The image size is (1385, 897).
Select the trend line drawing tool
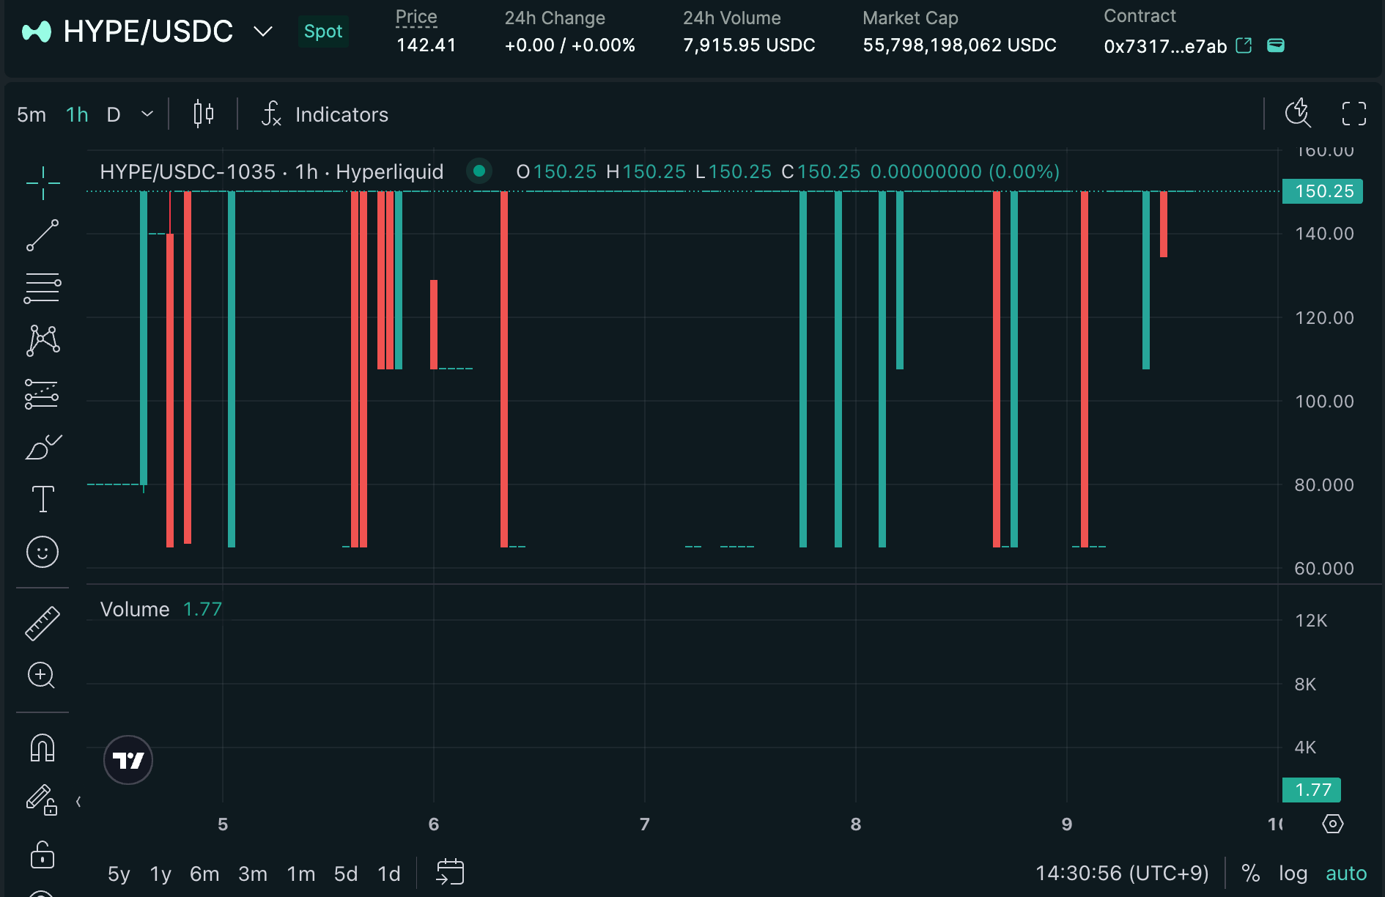tap(42, 235)
